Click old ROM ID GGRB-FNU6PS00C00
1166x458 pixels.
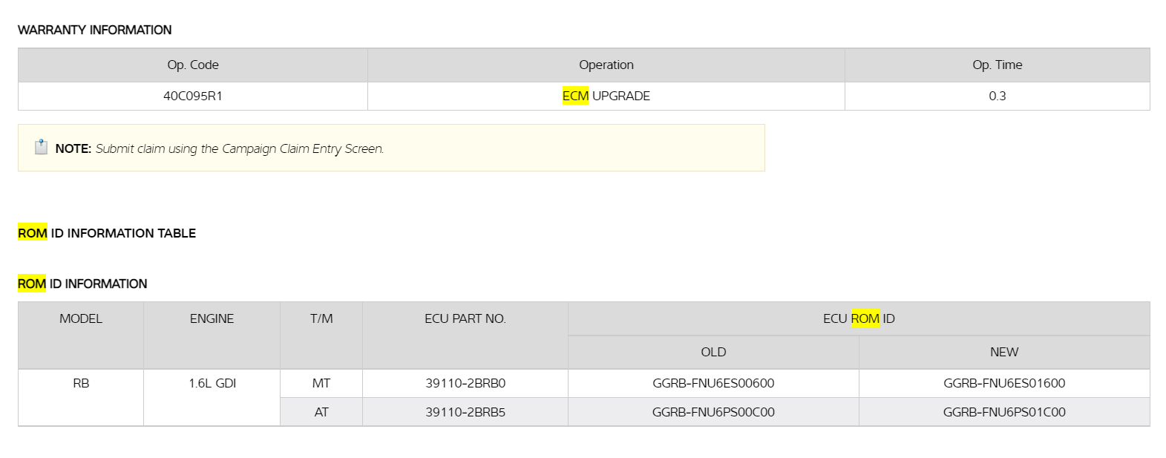tap(713, 412)
